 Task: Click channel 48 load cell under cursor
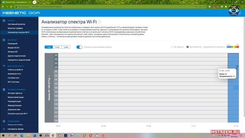[237, 67]
